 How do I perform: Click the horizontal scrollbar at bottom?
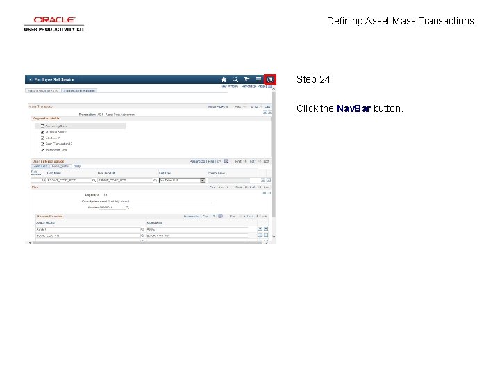147,243
